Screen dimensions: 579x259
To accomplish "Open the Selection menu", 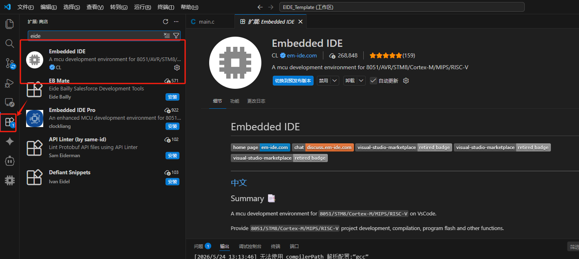I will pos(72,7).
